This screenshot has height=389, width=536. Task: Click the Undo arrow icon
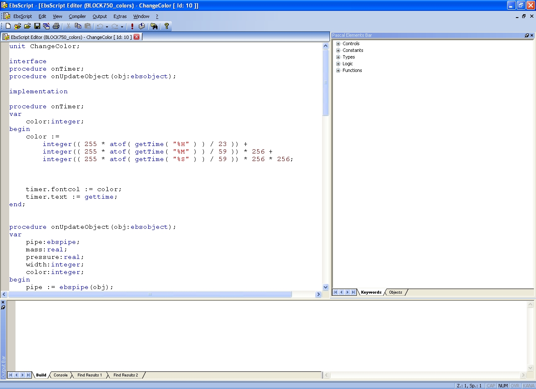coord(100,26)
